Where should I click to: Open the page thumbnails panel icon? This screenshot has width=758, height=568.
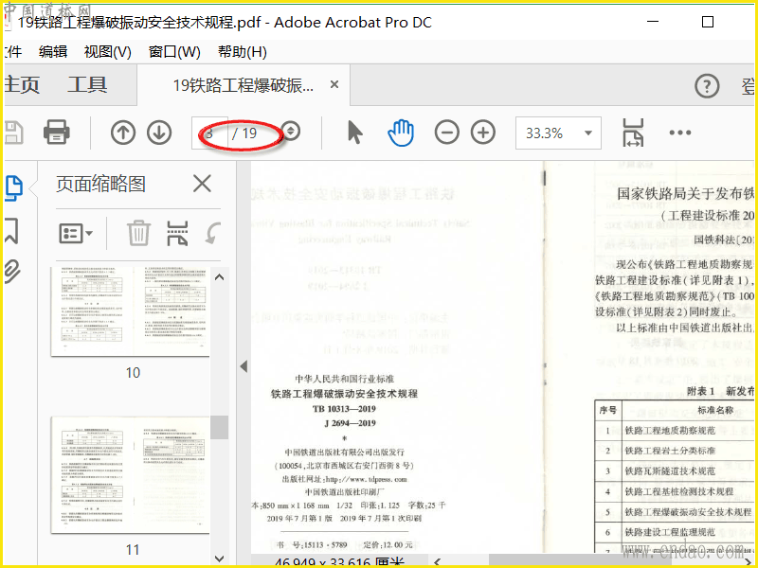click(13, 187)
